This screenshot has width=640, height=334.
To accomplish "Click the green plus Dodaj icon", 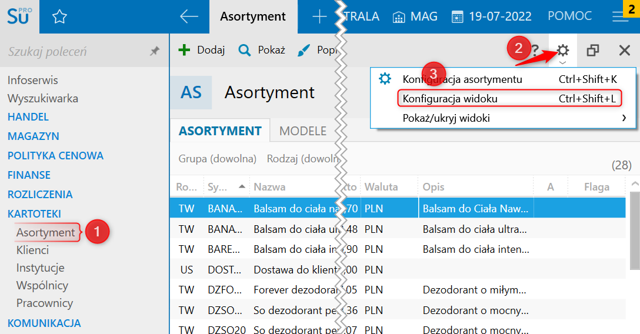I will coord(185,50).
